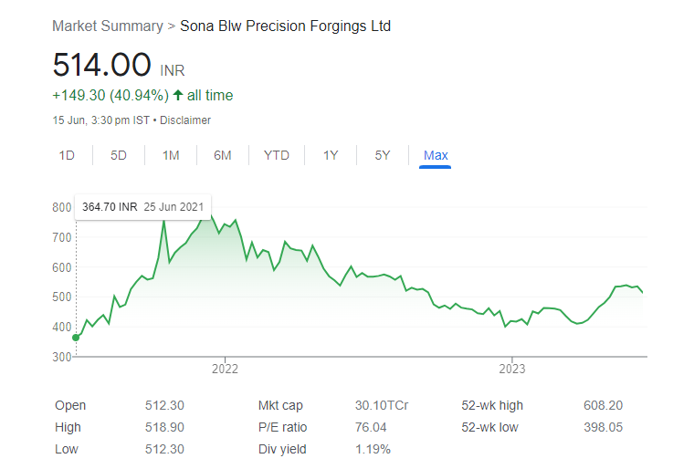Click the 52-wk high value 608.20

tap(603, 405)
